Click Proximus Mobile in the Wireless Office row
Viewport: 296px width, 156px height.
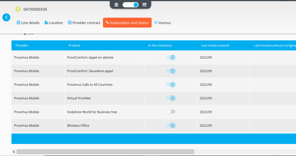coord(27,125)
